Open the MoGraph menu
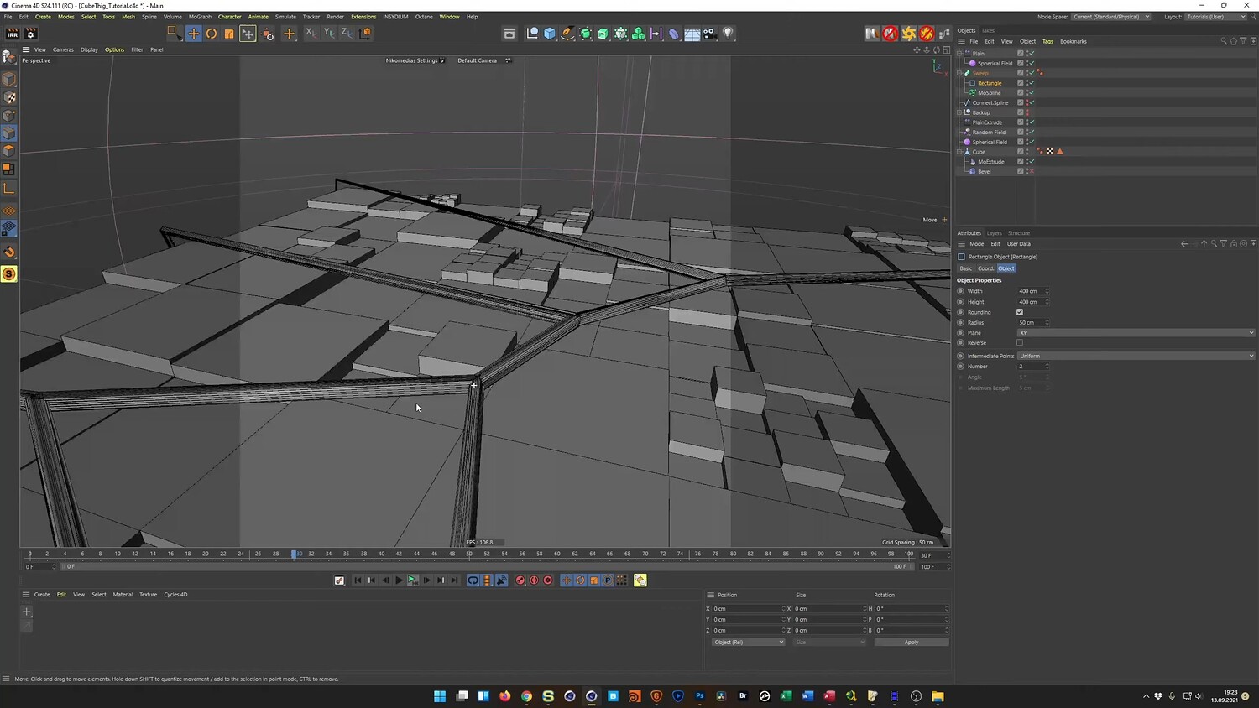This screenshot has height=708, width=1259. click(x=200, y=17)
